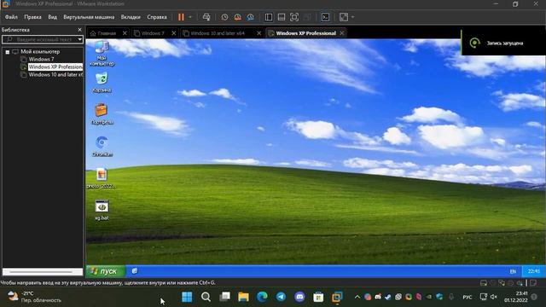Screen dimensions: 546x307
Task: Select the Мой компьютер desktop icon in XP
Action: (102, 53)
